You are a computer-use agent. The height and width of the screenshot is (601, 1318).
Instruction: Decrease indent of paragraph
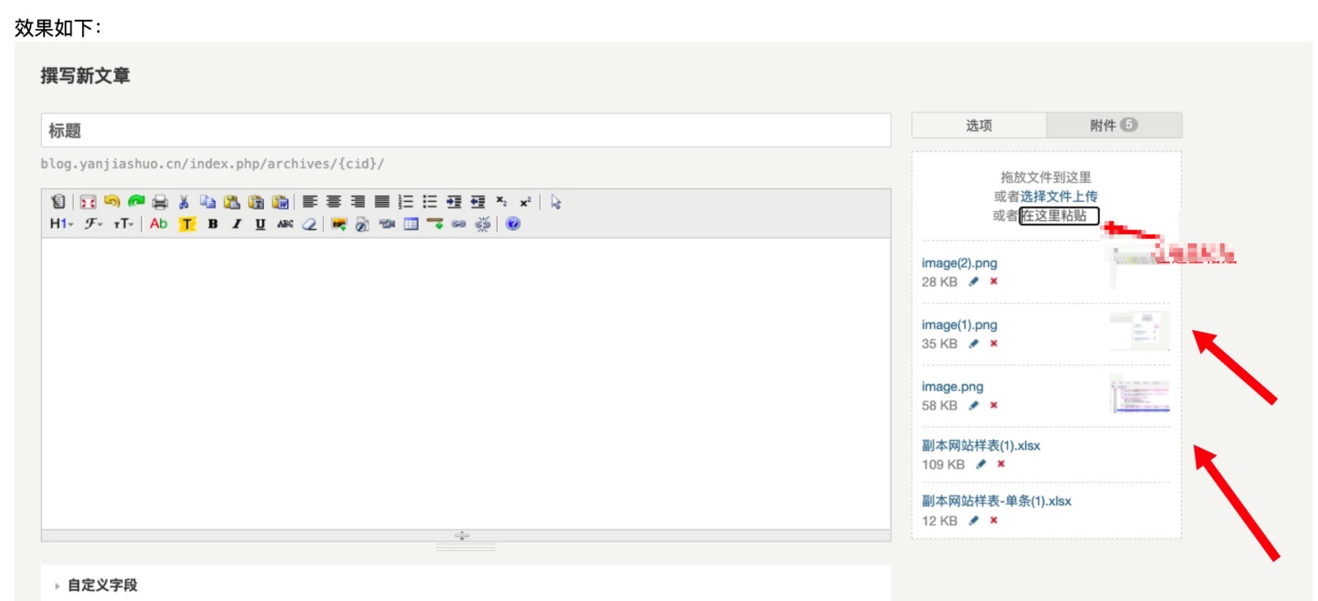click(x=478, y=202)
